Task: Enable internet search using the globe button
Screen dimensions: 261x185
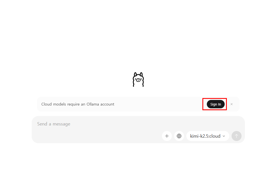Action: 179,136
